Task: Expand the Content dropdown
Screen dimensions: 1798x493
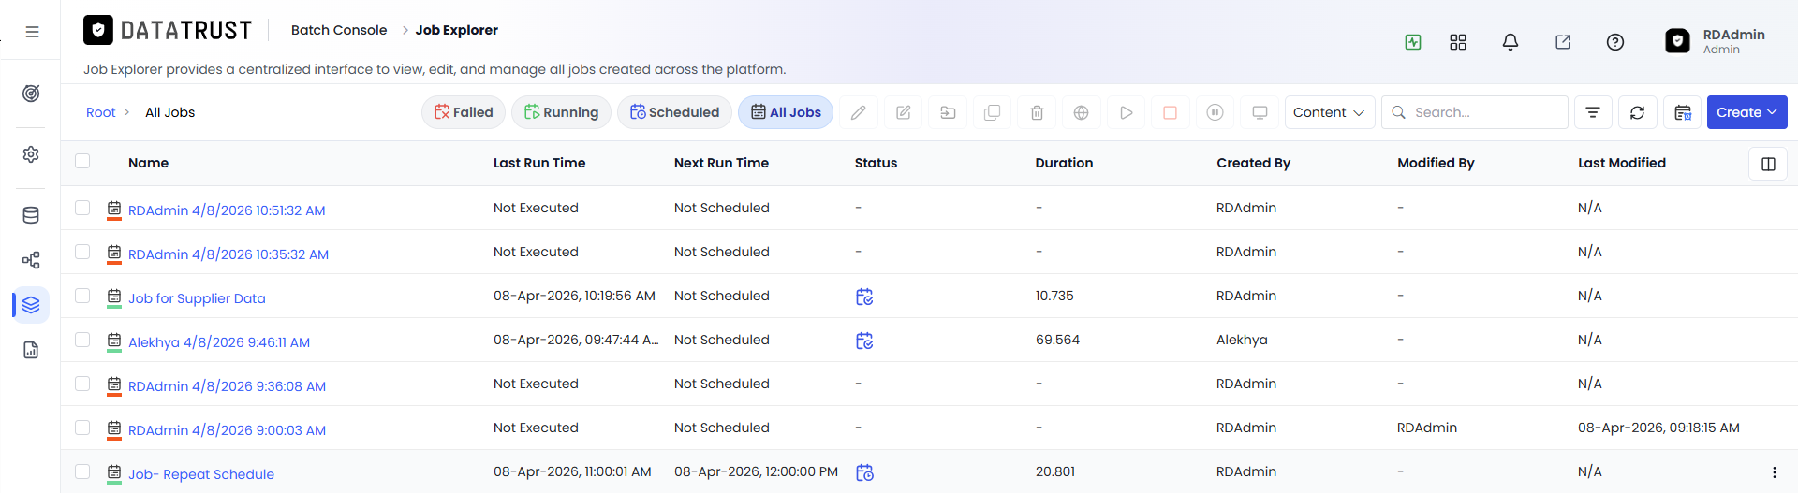Action: [x=1330, y=112]
